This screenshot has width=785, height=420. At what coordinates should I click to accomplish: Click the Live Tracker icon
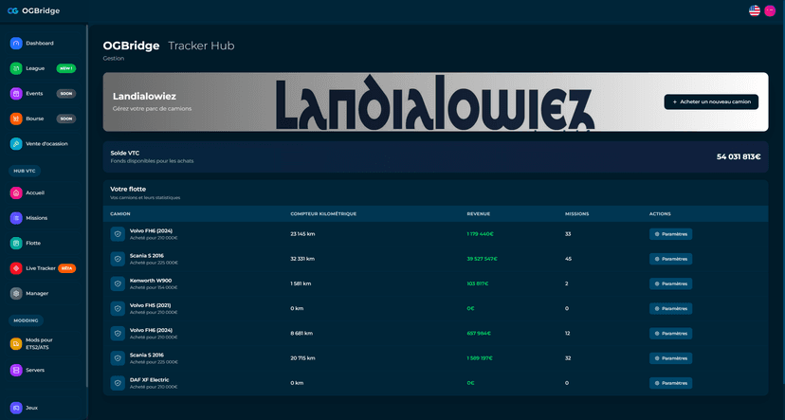16,268
